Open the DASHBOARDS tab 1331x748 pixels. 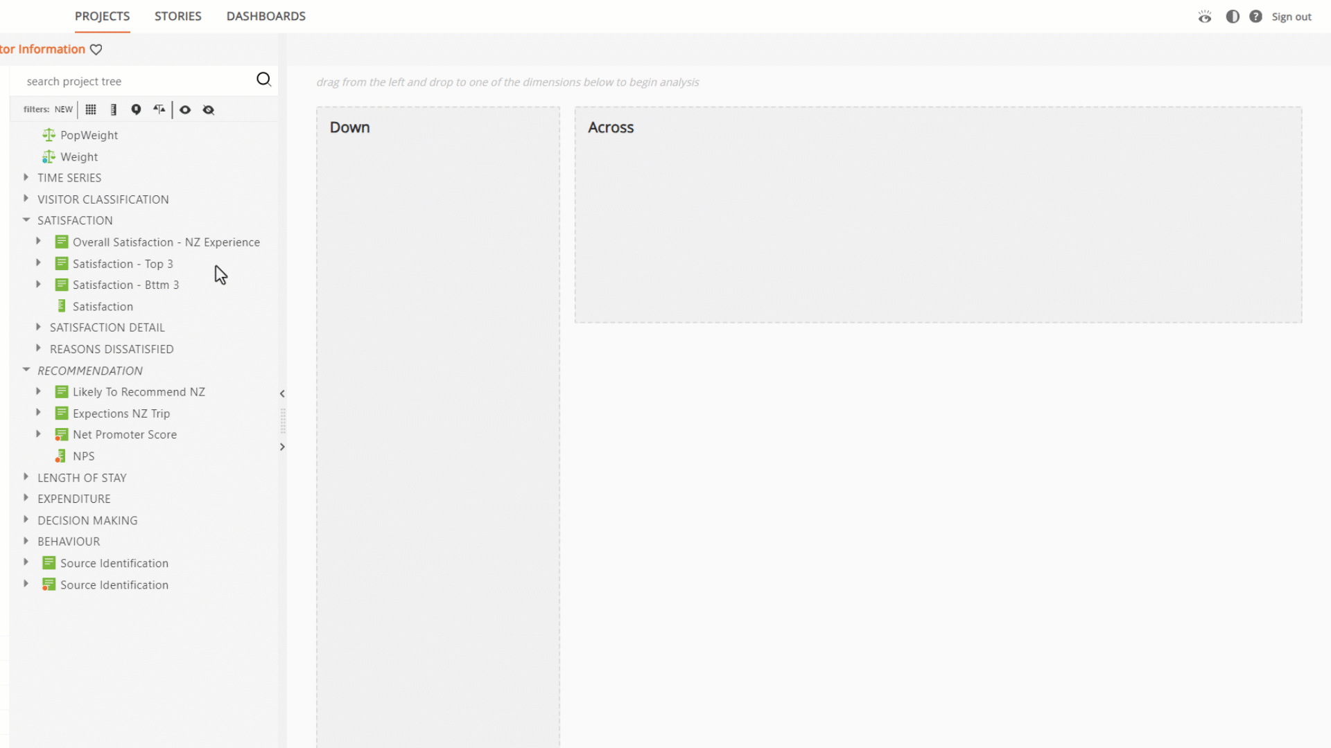pos(266,16)
